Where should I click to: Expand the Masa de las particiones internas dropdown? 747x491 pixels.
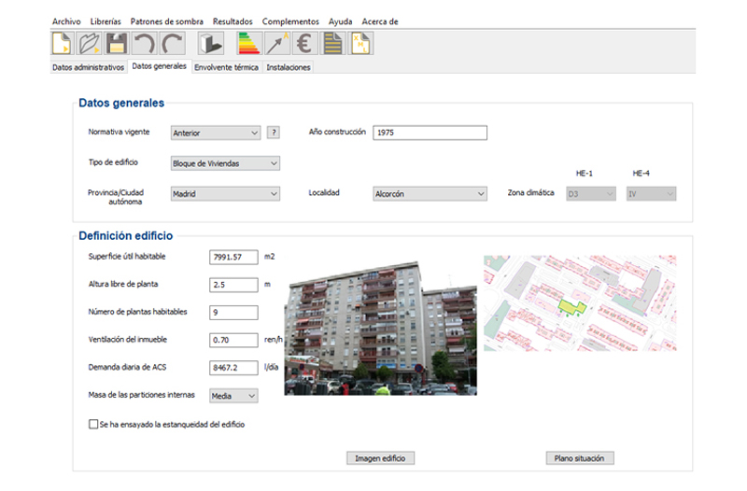coord(234,396)
